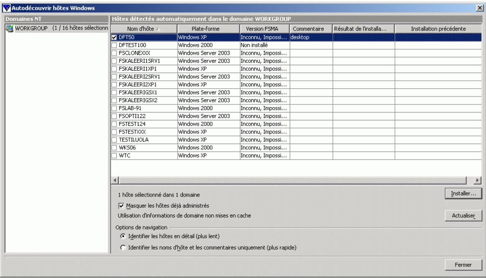The image size is (486, 278).
Task: Select the FSLAB-91 host name
Action: [130, 108]
